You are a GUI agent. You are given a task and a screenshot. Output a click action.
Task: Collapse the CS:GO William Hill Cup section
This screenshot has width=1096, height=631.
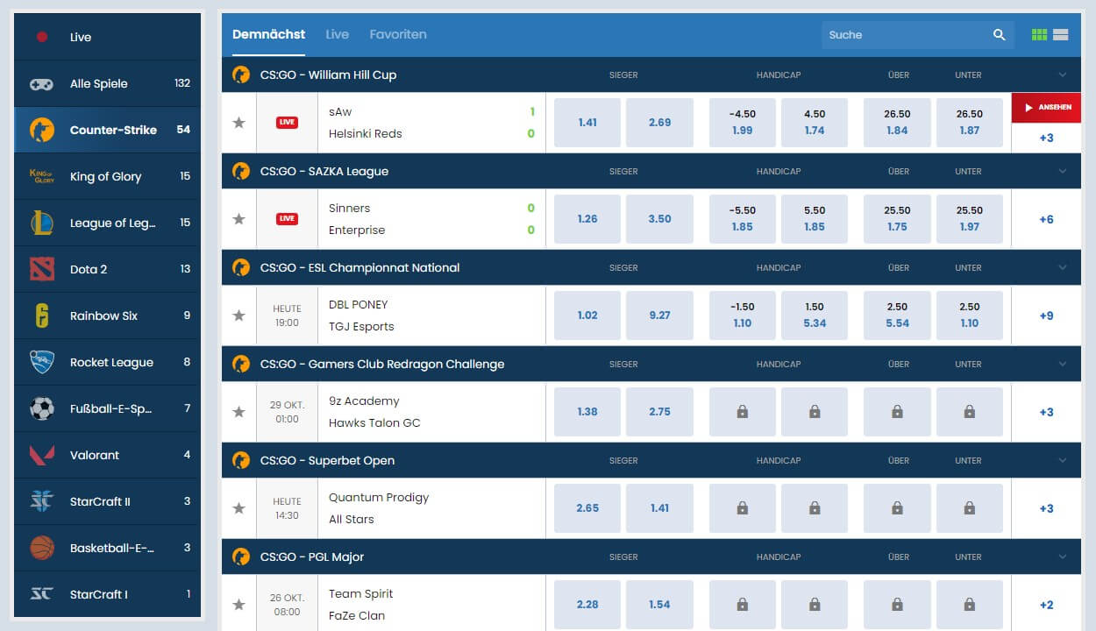(x=1063, y=74)
